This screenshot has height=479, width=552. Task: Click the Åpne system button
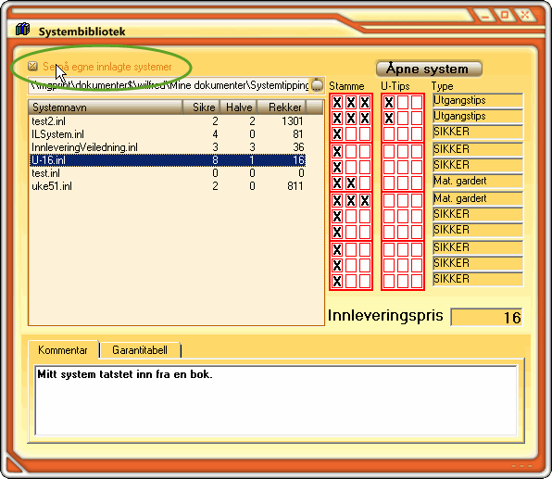tap(429, 69)
